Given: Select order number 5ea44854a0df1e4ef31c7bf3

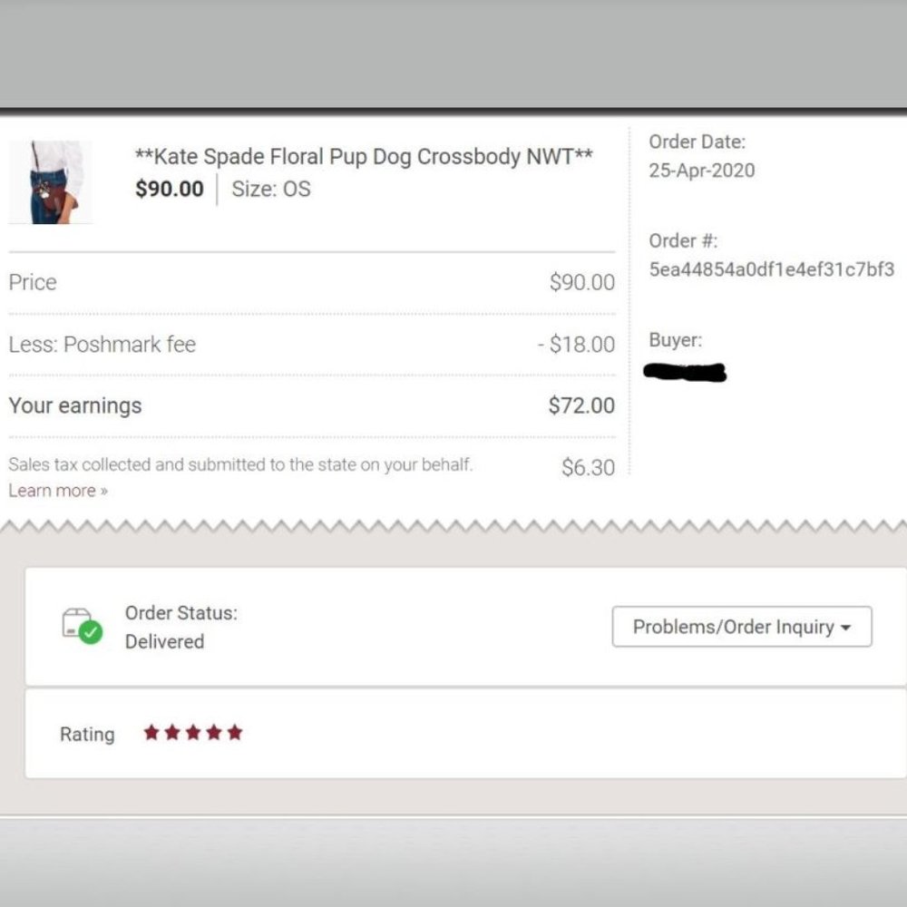Looking at the screenshot, I should [772, 269].
